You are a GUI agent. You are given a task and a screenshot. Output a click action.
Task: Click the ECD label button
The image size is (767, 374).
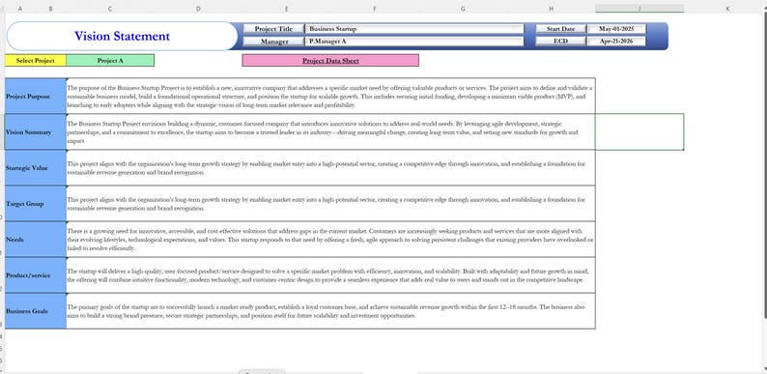tap(560, 42)
